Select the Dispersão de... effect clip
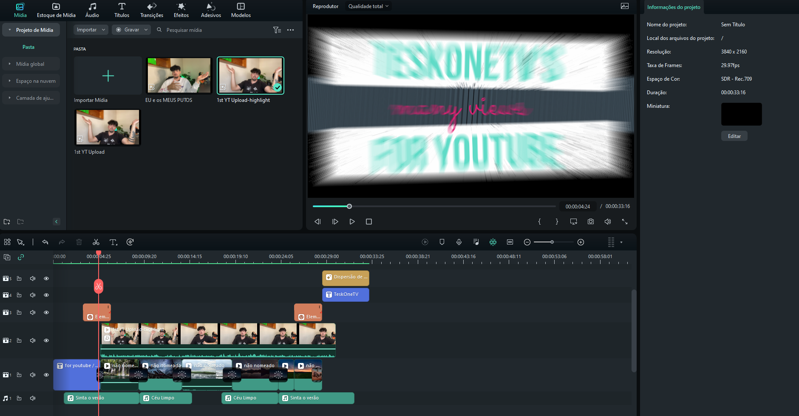Viewport: 799px width, 416px height. [346, 278]
